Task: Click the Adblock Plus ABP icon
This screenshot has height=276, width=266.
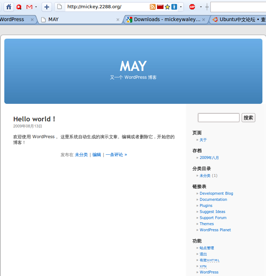Action: tap(192, 7)
